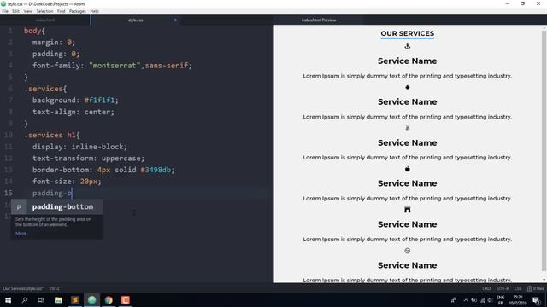Screen dimensions: 547x307
Task: Change the CSS grammar selector
Action: [x=518, y=288]
